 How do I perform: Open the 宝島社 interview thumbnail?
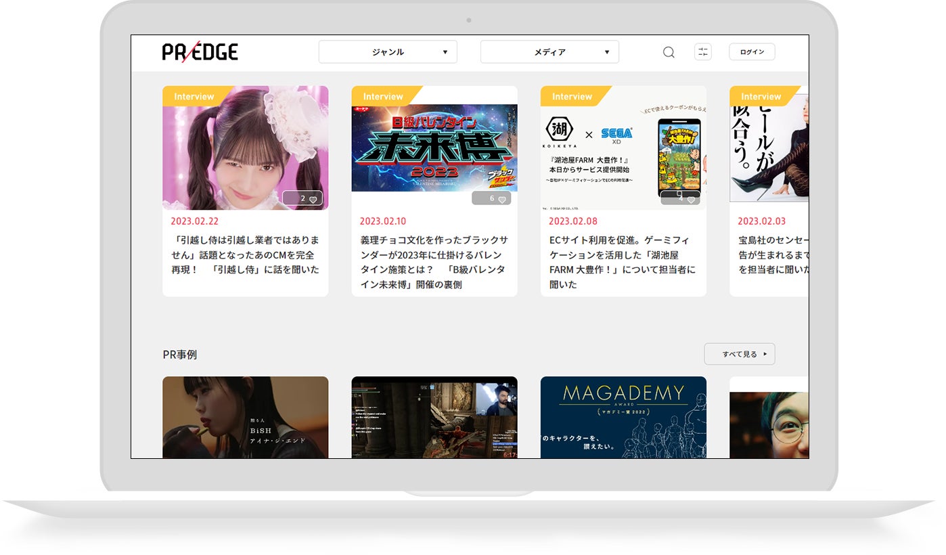coord(769,148)
